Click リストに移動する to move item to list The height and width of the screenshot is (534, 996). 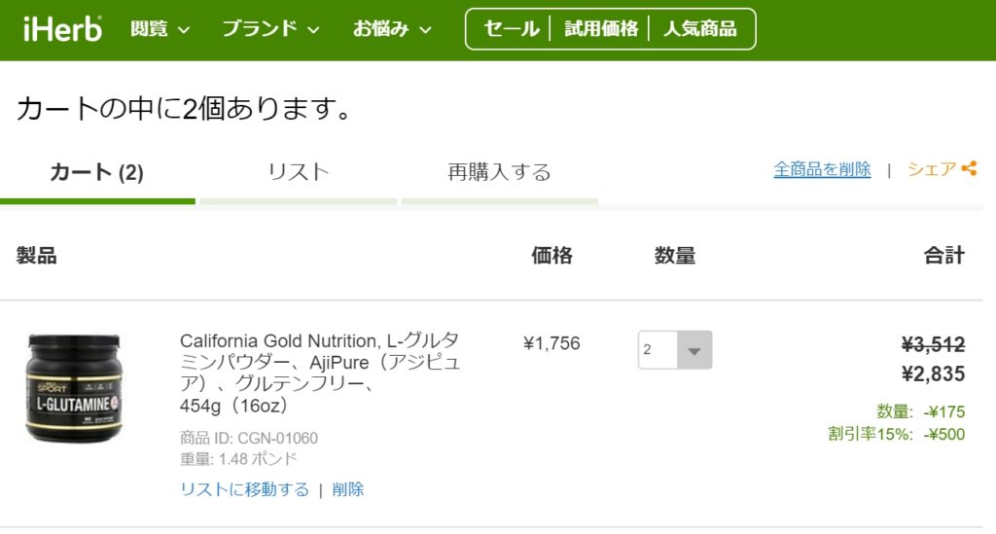[244, 489]
